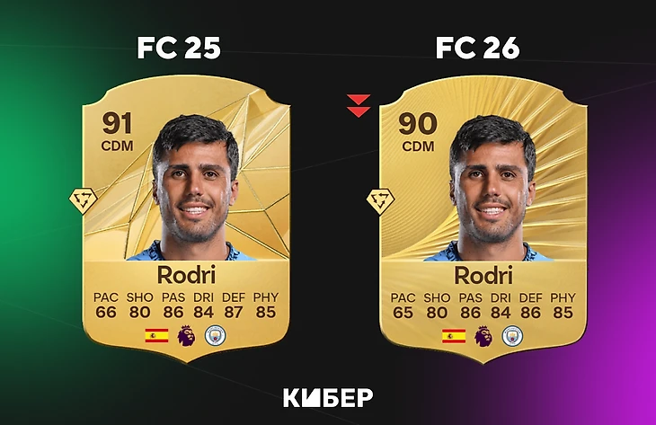This screenshot has width=656, height=425.
Task: Select the 91 overall rating
Action: pos(117,123)
